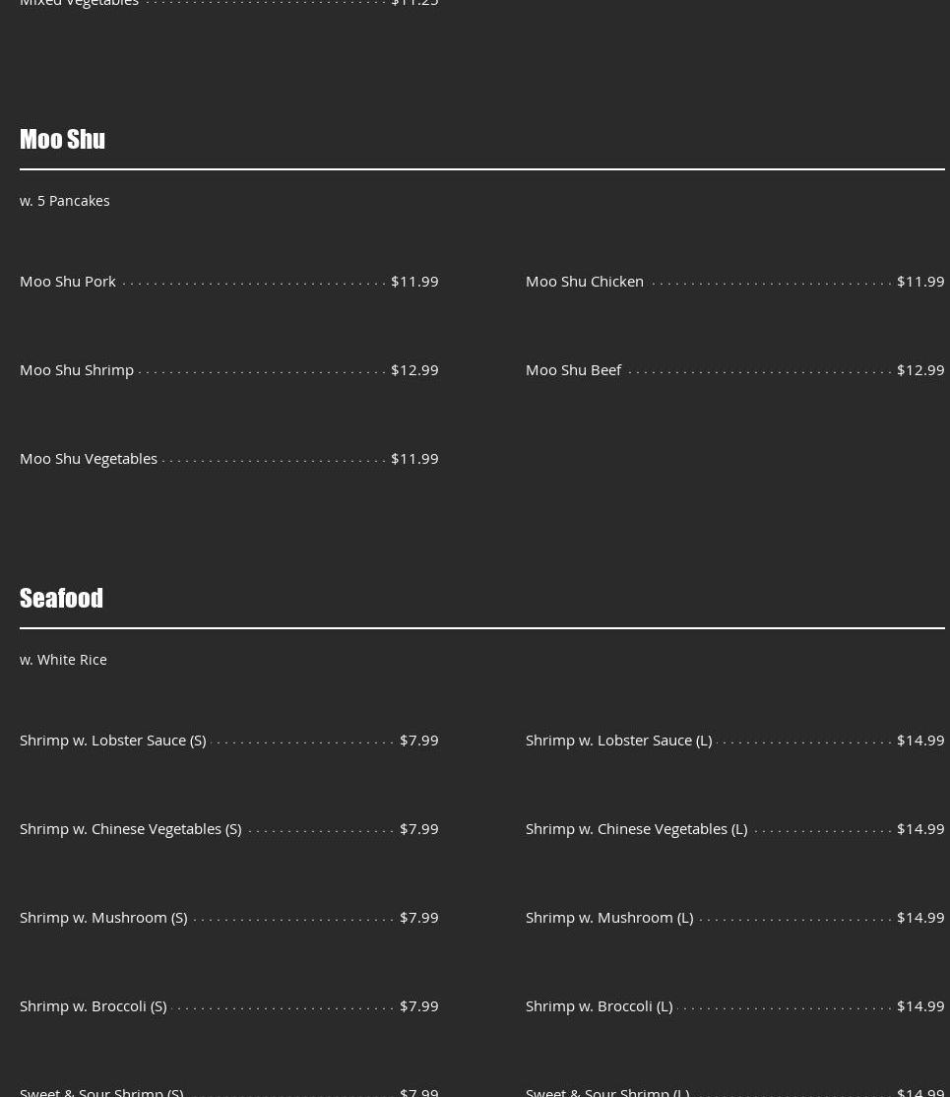Select Shrimp w. Lobster Sauce (L)
This screenshot has height=1097, width=950.
tap(618, 740)
